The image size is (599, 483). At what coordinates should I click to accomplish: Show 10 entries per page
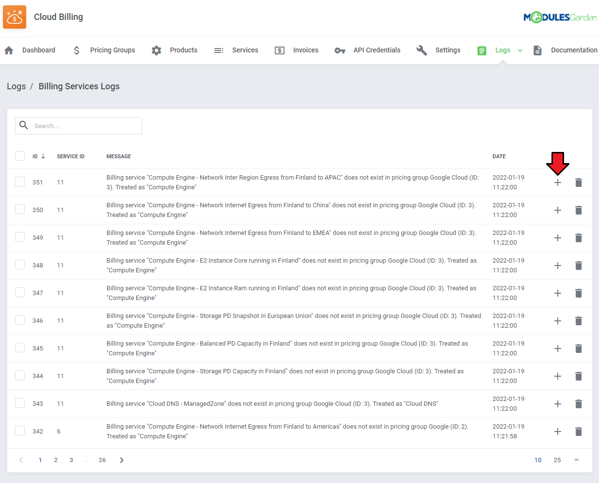click(x=538, y=460)
